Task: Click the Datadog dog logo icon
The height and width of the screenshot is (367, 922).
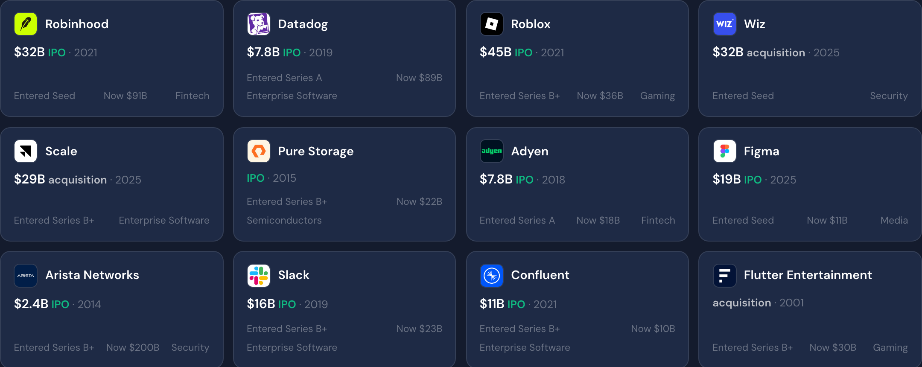Action: pos(259,24)
